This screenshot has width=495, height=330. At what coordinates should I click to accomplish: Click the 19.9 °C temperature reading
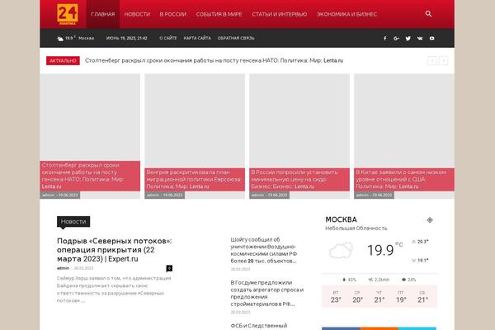coord(384,249)
